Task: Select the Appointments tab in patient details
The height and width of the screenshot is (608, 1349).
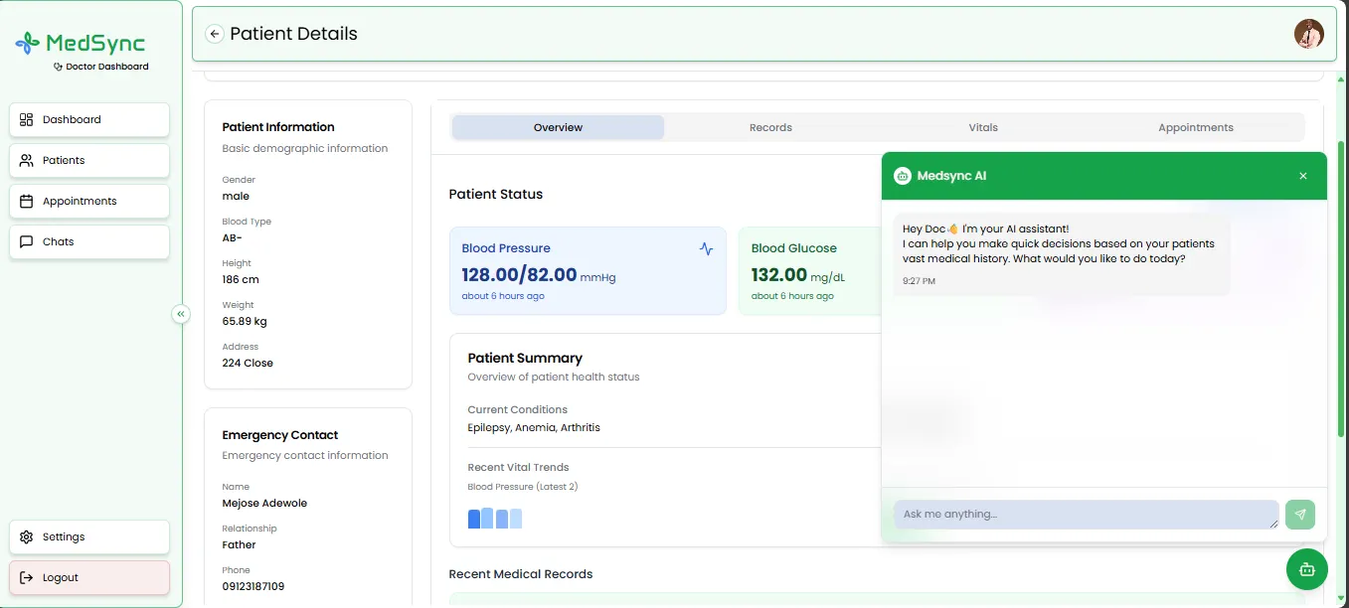Action: [x=1195, y=127]
